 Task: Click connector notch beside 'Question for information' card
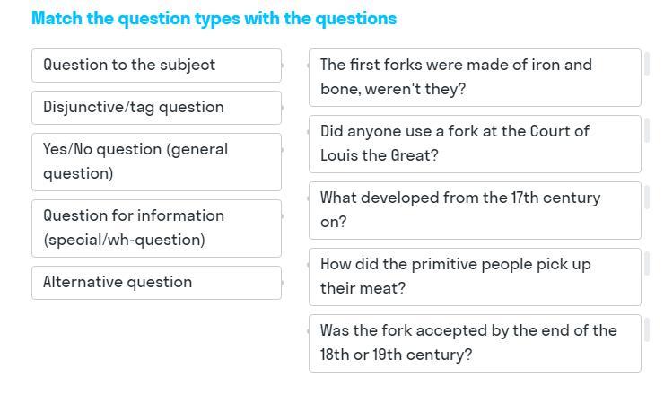[283, 216]
